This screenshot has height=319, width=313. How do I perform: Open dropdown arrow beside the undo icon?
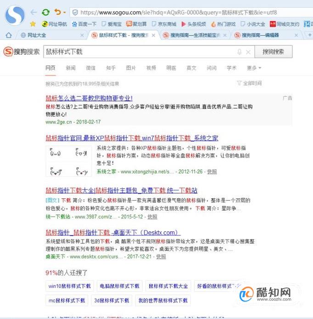click(64, 12)
